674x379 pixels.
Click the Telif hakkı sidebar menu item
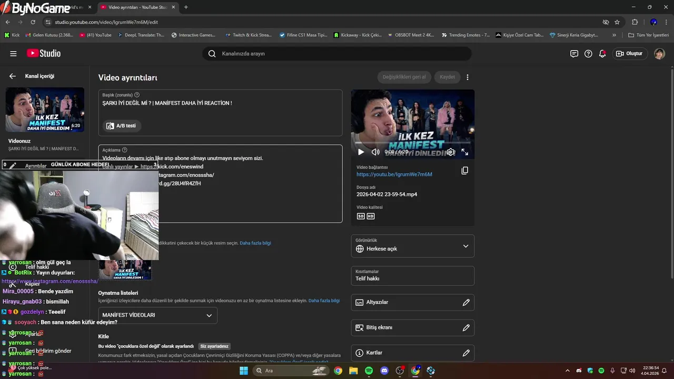(37, 267)
